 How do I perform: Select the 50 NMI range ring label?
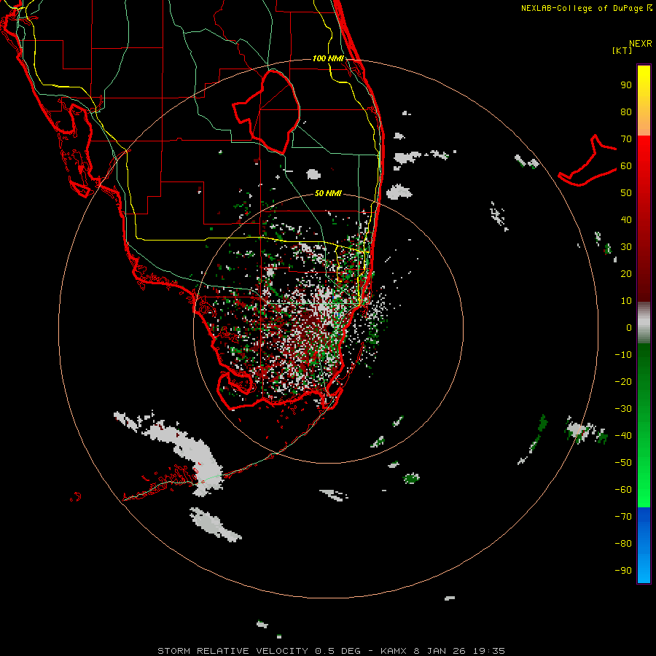click(328, 193)
